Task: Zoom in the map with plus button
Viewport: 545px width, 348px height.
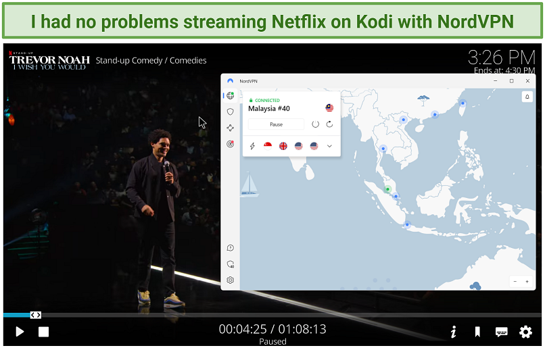Action: point(527,282)
